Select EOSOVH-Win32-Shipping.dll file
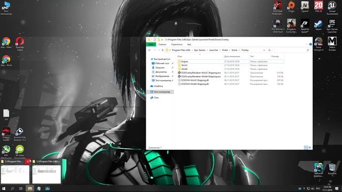Viewport: 342px width, 192px height. pos(230,80)
